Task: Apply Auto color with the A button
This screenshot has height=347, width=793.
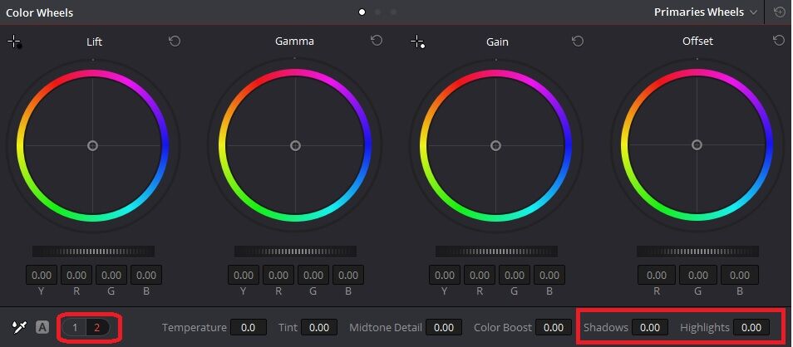Action: (42, 327)
